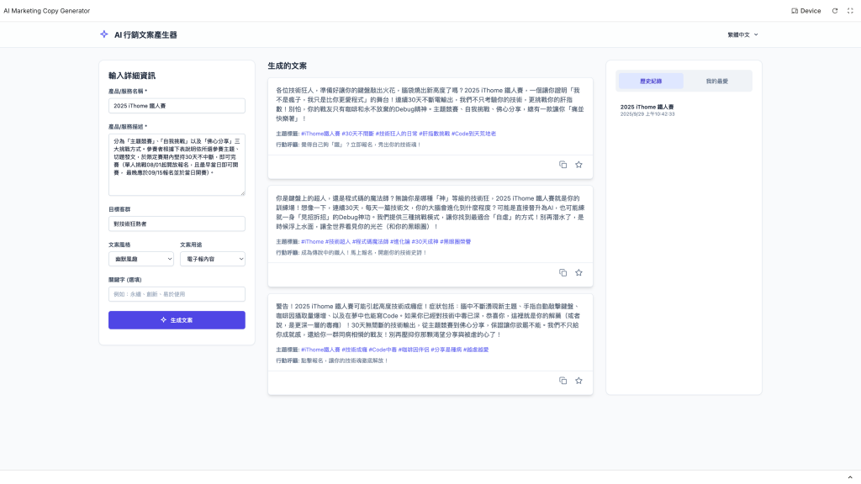Favorite the first generated copy card
Screen dimensions: 861x484
pyautogui.click(x=578, y=165)
